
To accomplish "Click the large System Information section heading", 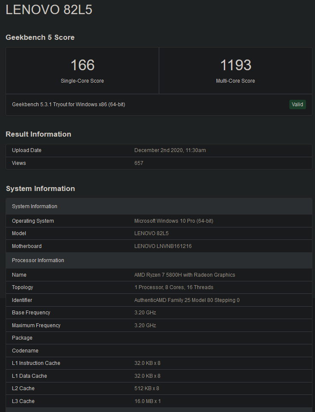I will click(40, 189).
